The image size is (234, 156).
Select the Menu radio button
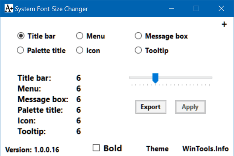(x=80, y=36)
